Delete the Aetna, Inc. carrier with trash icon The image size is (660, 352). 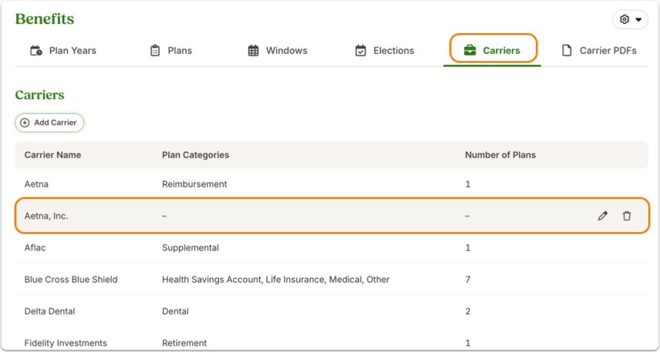coord(627,216)
